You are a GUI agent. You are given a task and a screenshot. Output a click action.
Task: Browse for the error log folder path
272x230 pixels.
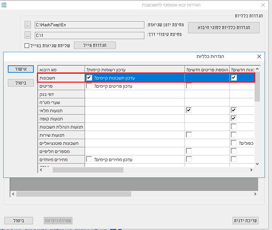coord(28,25)
